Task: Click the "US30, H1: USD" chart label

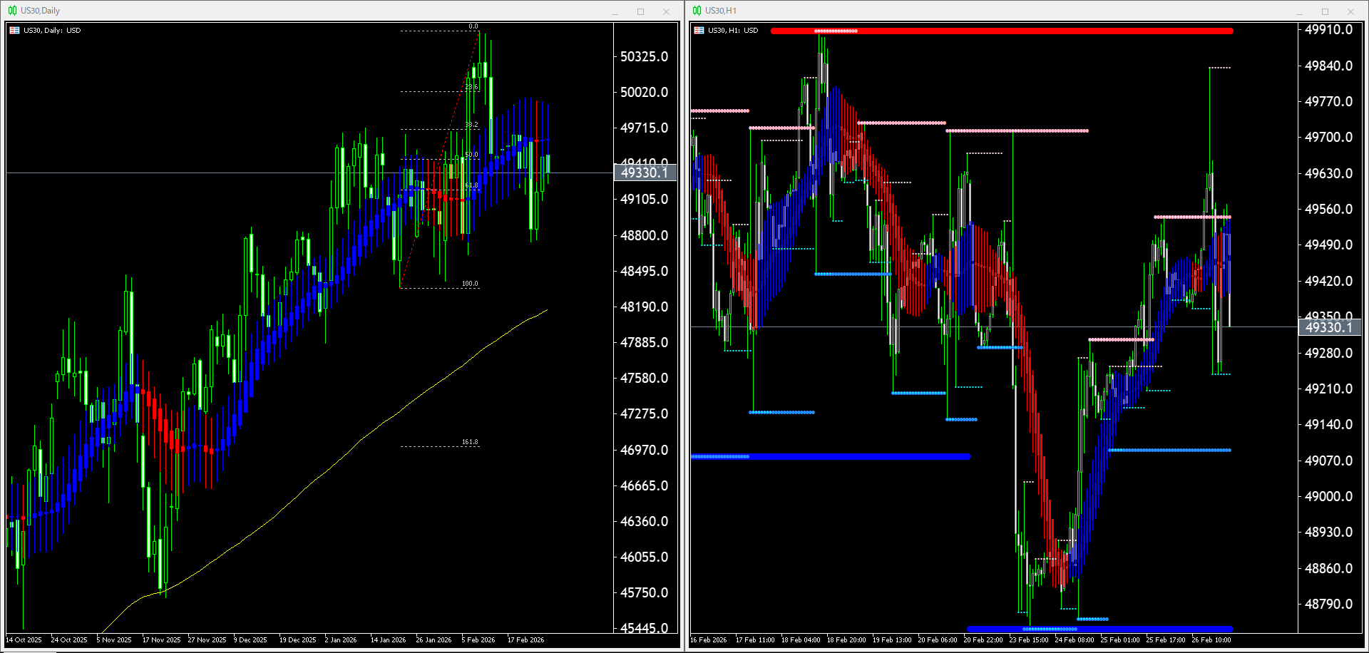Action: pyautogui.click(x=733, y=31)
